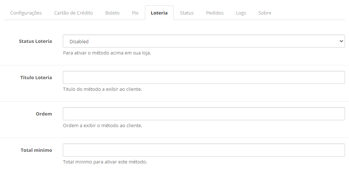Click the "Titulo Loteria" field label

coord(36,77)
